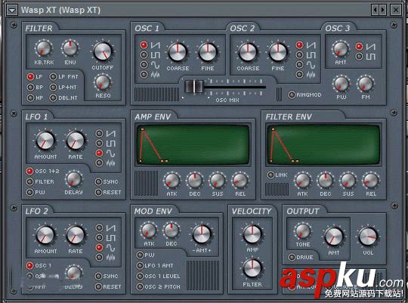Select sawtooth waveform for OSC 2
This screenshot has width=408, height=303.
point(299,45)
